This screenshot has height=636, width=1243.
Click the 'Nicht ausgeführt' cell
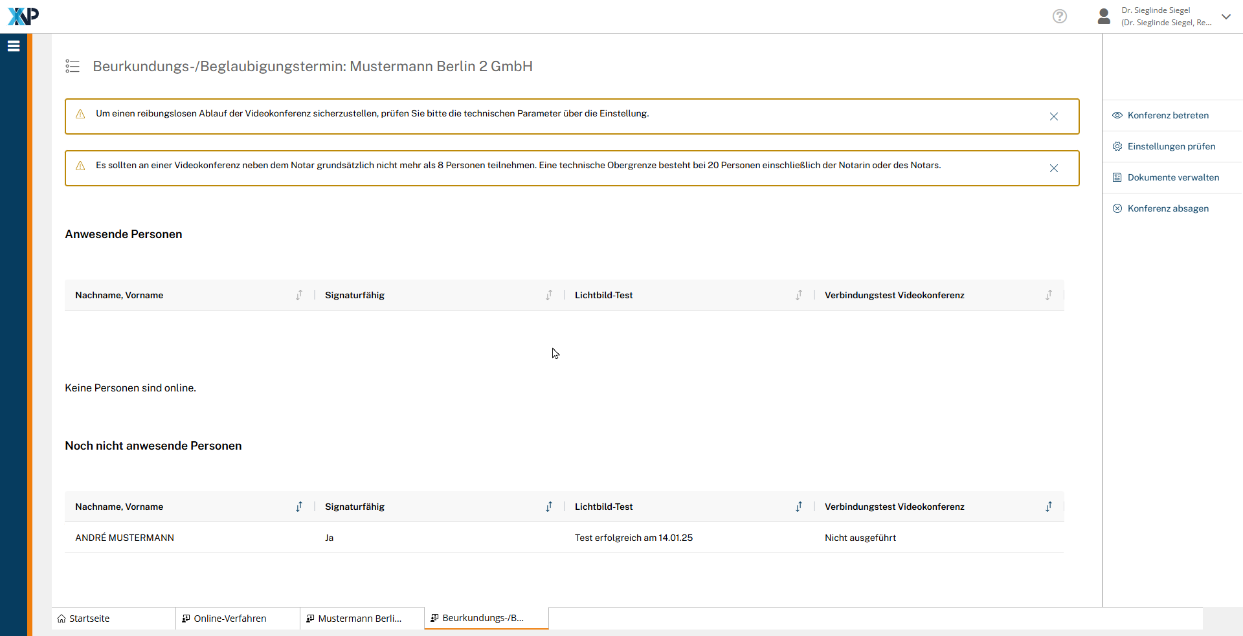(x=860, y=538)
